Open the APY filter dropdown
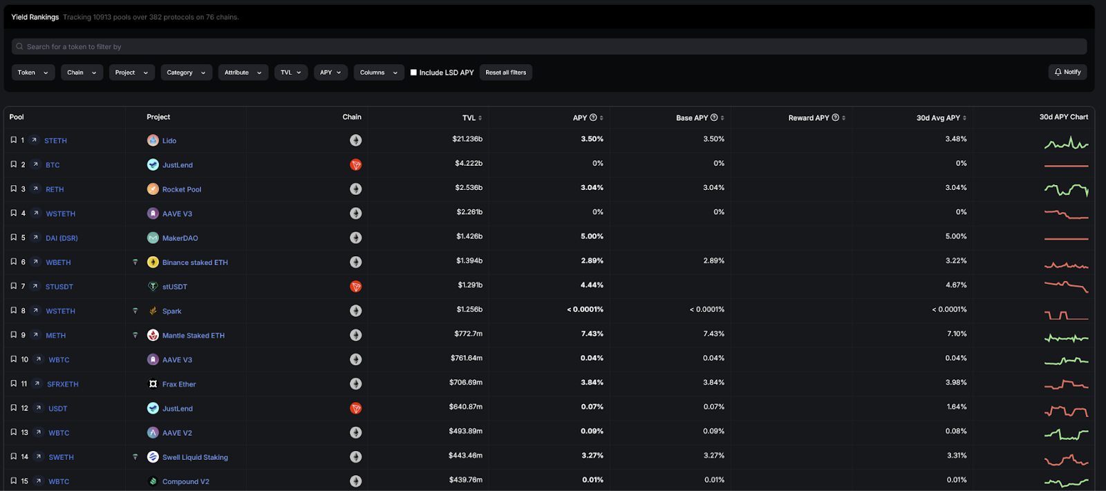 pyautogui.click(x=331, y=73)
